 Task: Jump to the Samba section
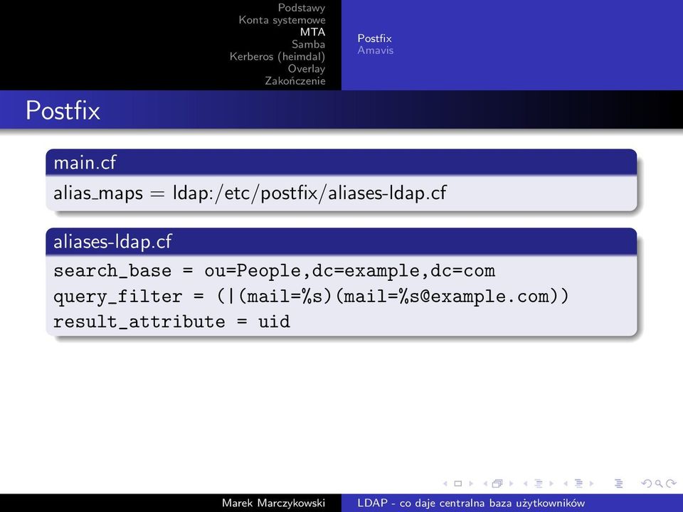[308, 44]
